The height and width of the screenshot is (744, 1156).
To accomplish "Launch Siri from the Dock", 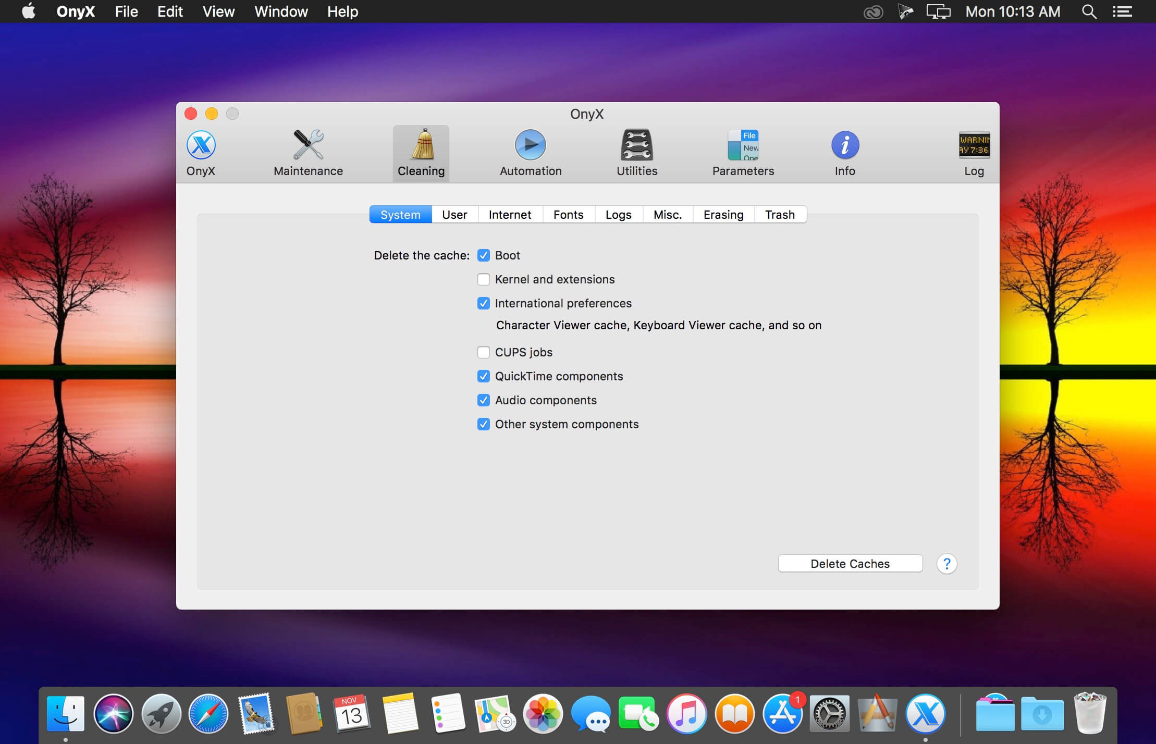I will [x=114, y=713].
